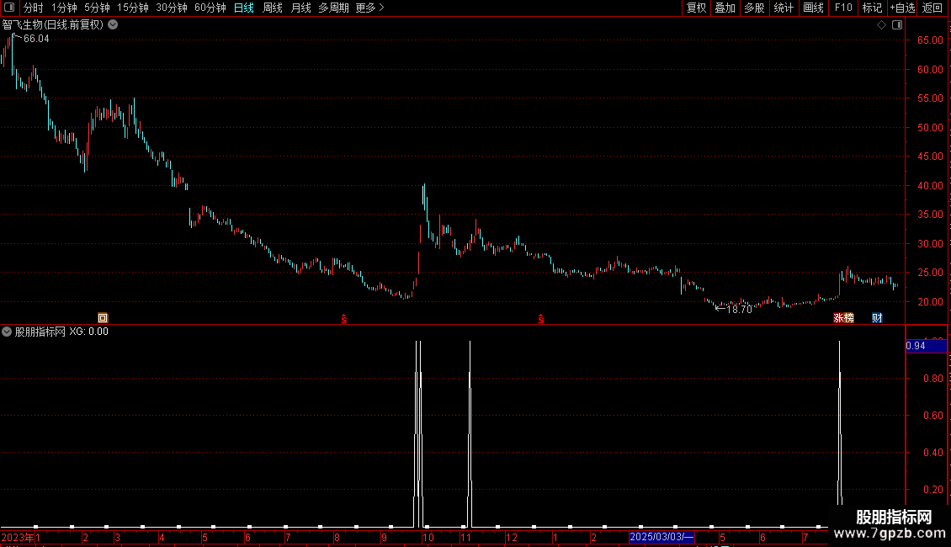
Task: Select the 1分钟 period tab
Action: [64, 8]
